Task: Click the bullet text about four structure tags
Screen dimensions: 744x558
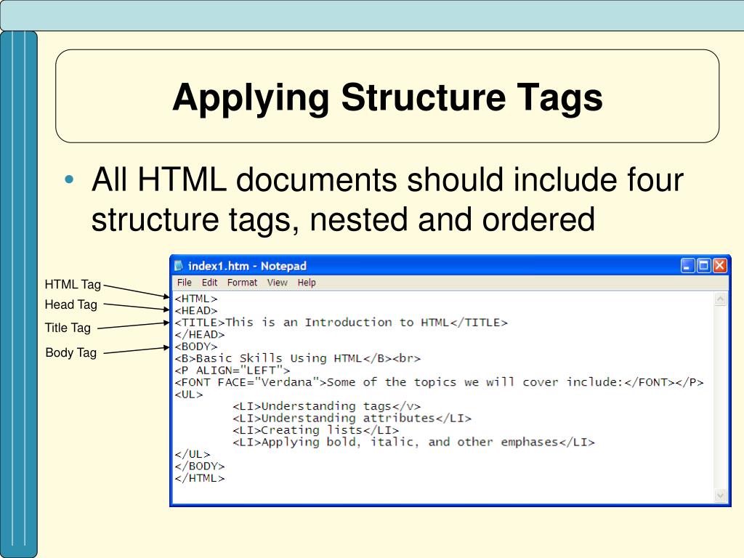Action: [388, 199]
